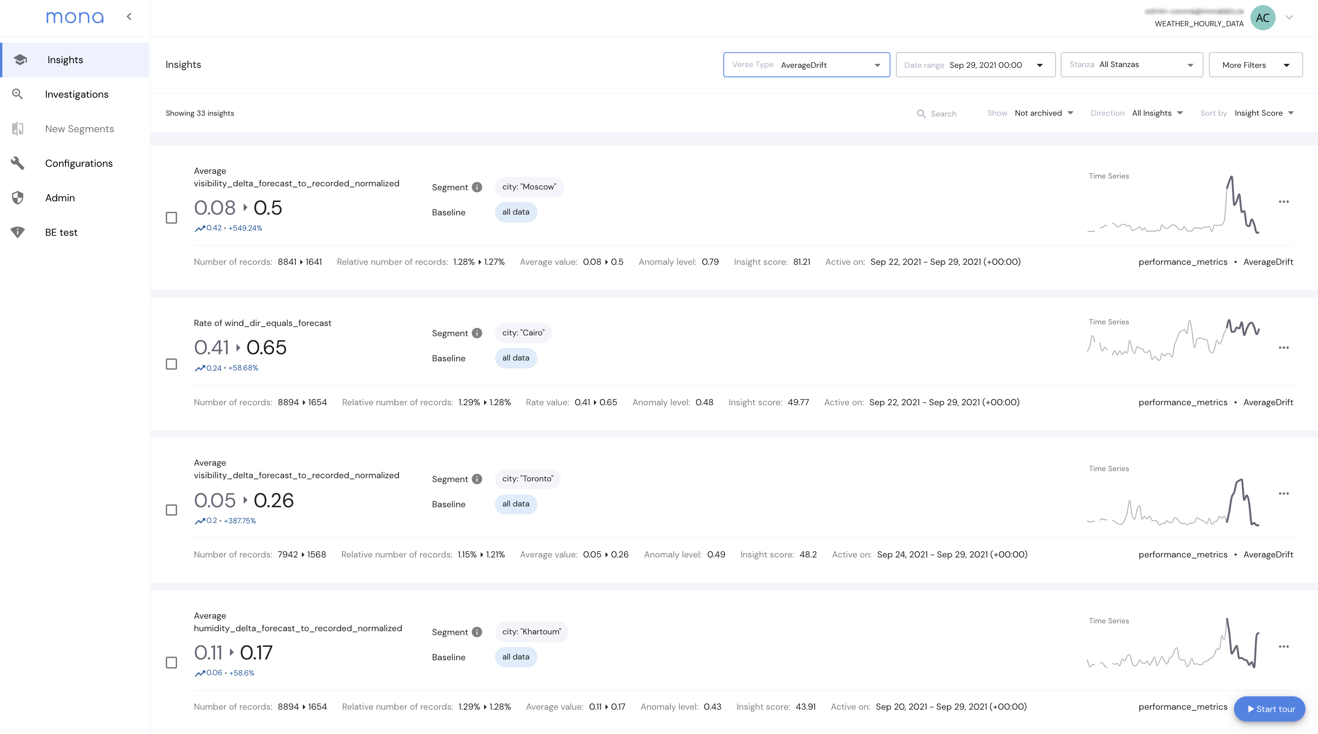1318x734 pixels.
Task: Click Segment info icon for Toronto insight
Action: pyautogui.click(x=477, y=479)
